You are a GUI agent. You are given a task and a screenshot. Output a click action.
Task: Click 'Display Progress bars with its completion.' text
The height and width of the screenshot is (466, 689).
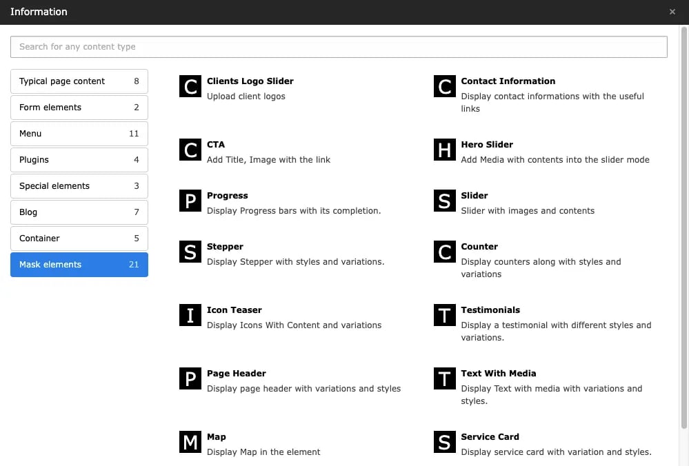tap(294, 211)
